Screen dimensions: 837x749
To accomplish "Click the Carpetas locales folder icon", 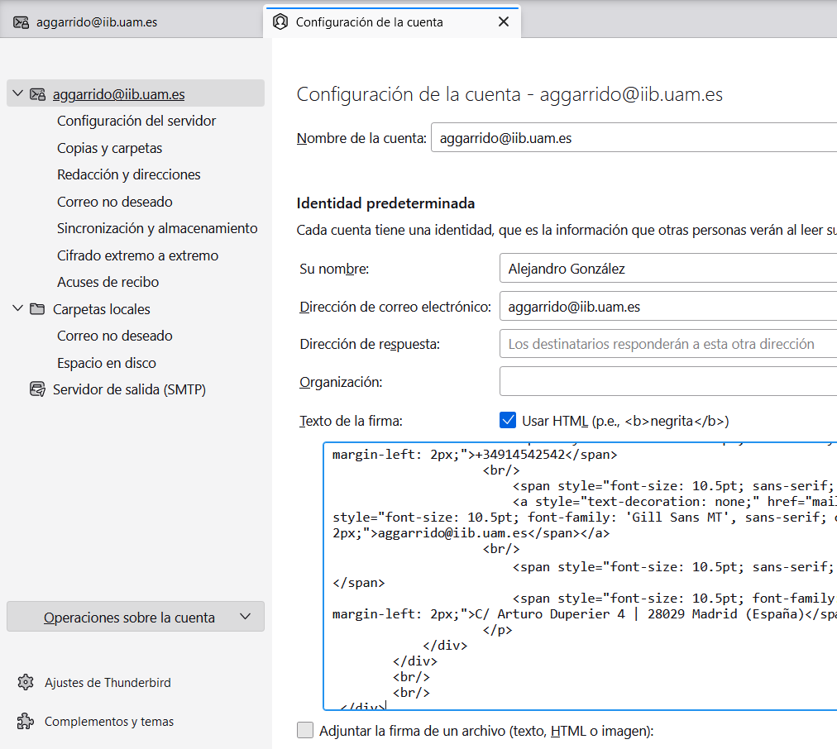I will [x=37, y=309].
